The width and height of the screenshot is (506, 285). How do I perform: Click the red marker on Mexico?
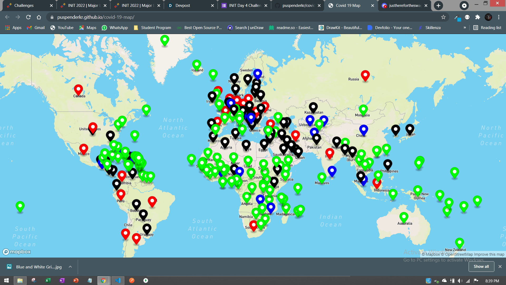click(84, 149)
